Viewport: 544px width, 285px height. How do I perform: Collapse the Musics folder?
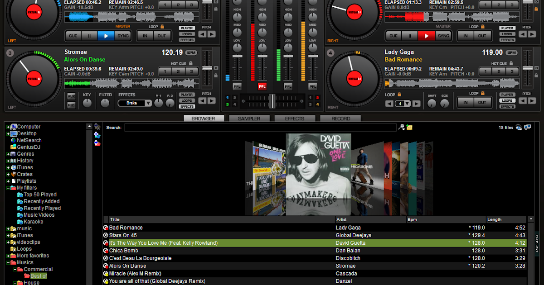pyautogui.click(x=8, y=262)
